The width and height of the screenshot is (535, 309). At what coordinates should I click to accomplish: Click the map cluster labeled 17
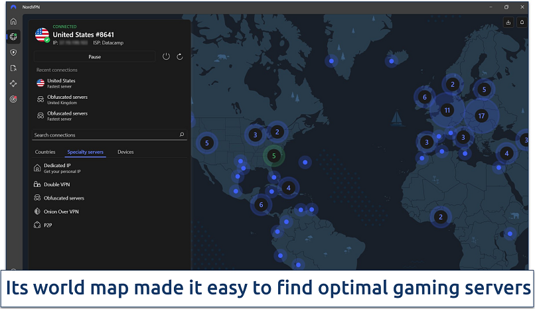point(482,115)
